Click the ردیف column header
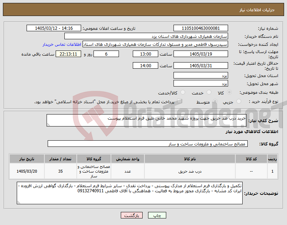The image size is (287, 225). (272, 159)
